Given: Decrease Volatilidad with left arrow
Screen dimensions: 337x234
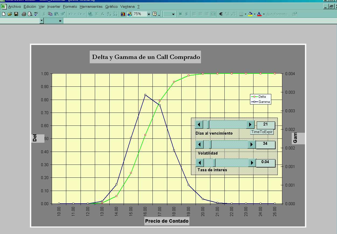Looking at the screenshot, I should [x=199, y=145].
